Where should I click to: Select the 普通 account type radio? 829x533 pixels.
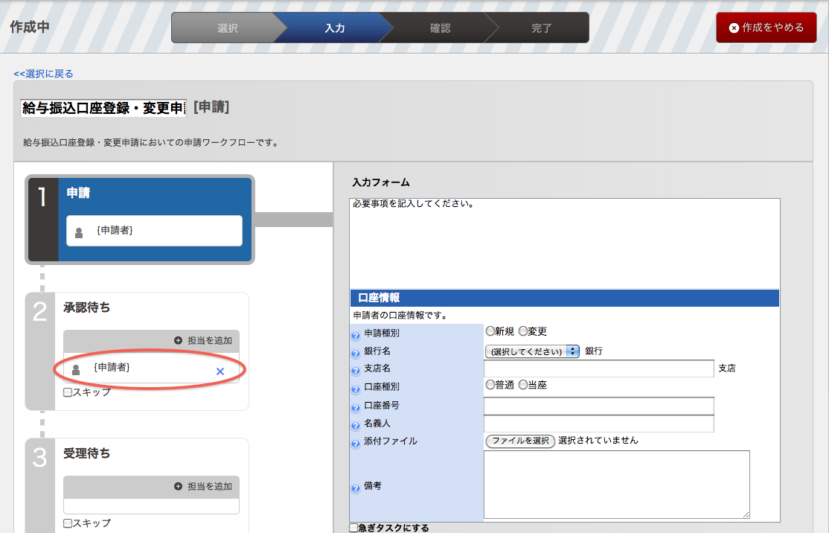click(490, 384)
